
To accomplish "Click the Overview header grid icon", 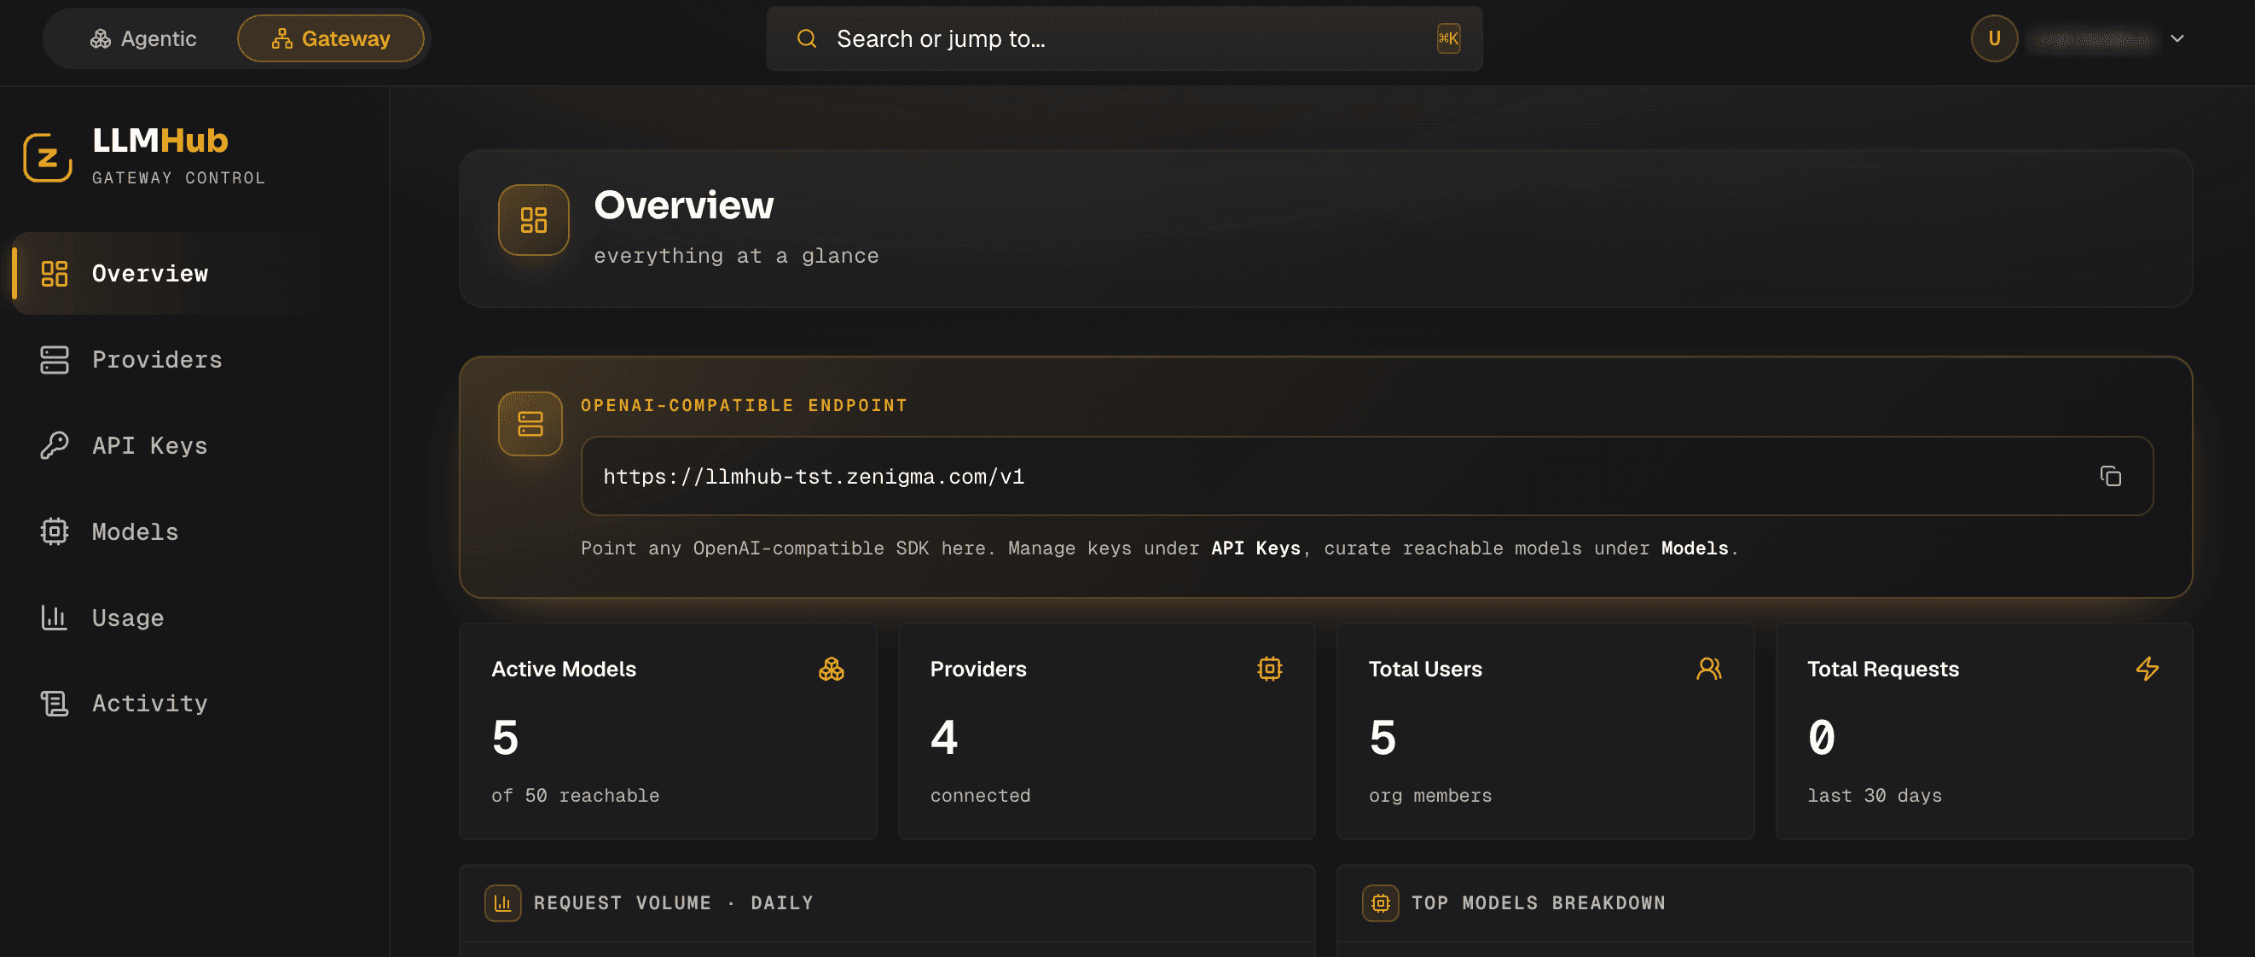I will pyautogui.click(x=533, y=220).
